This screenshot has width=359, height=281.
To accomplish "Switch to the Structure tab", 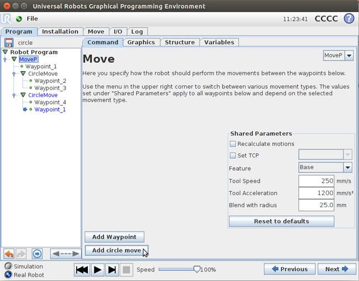I will [x=179, y=42].
